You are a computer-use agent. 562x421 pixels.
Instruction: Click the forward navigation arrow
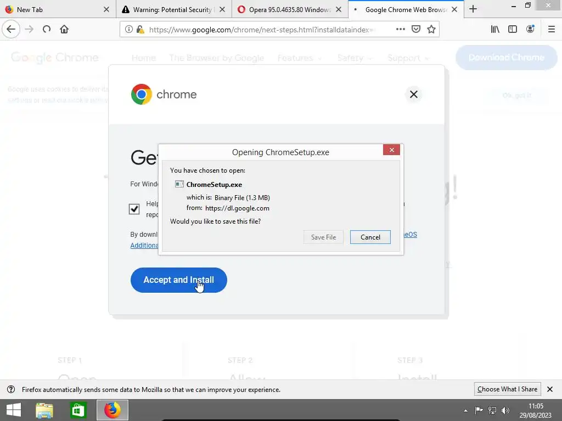tap(29, 29)
